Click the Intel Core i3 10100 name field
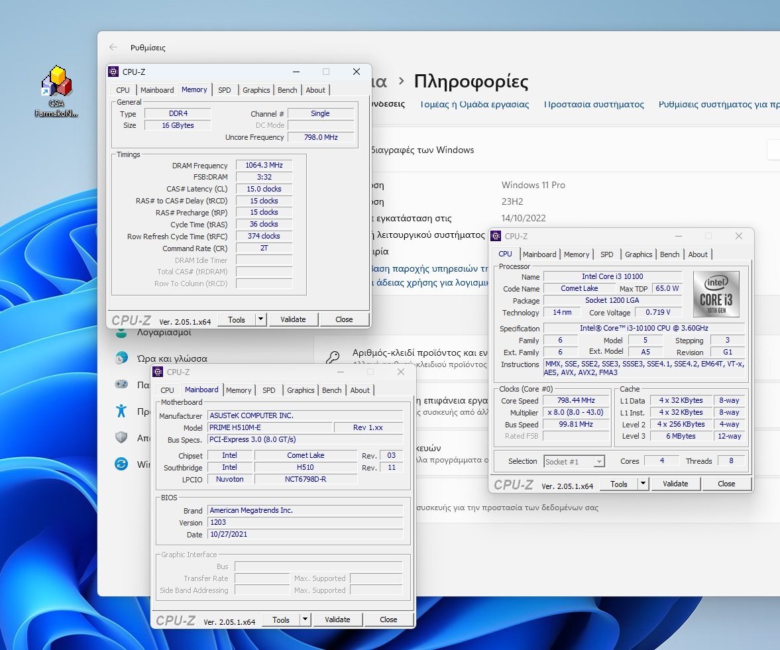 [x=612, y=276]
